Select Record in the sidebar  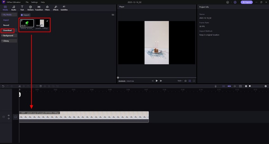(6, 25)
